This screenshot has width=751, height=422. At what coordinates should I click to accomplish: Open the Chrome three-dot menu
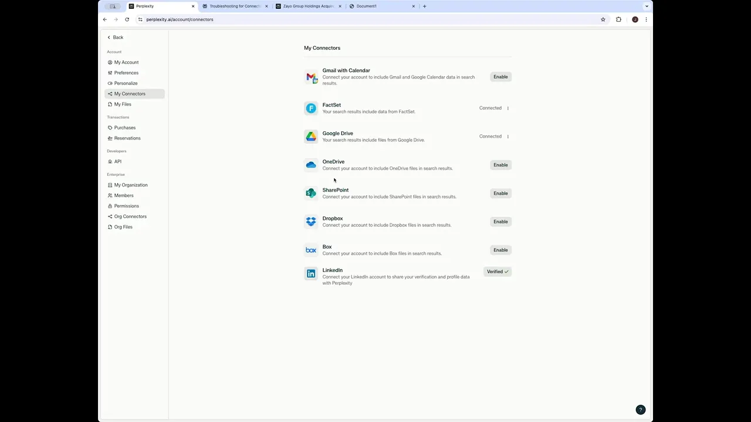646,19
